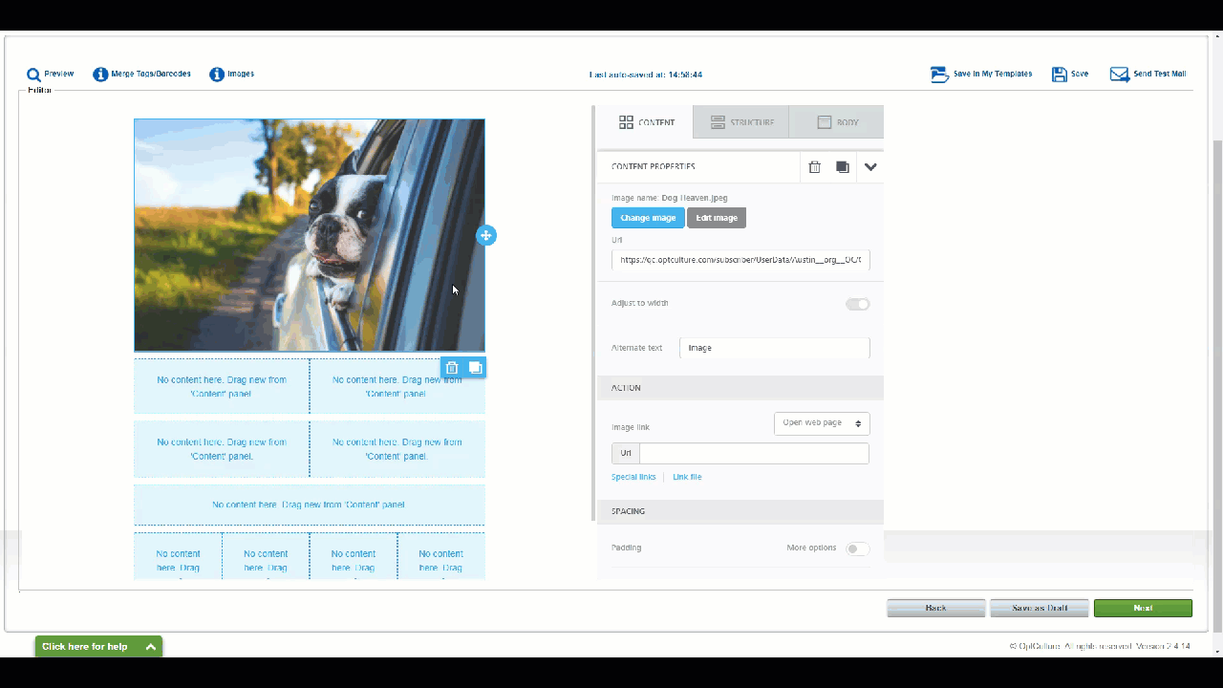This screenshot has height=688, width=1223.
Task: Toggle the Adjust to width switch
Action: [857, 304]
